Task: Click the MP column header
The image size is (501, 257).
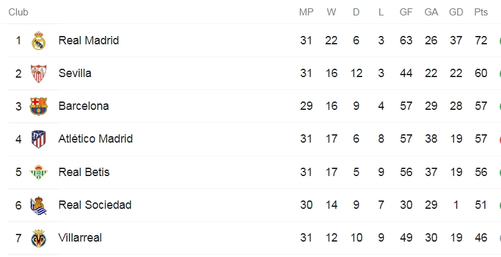Action: (x=306, y=12)
